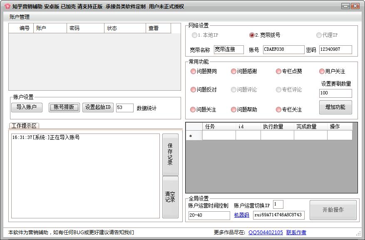The width and height of the screenshot is (365, 240).
Task: Click the id column header in the task grid
Action: click(x=248, y=126)
